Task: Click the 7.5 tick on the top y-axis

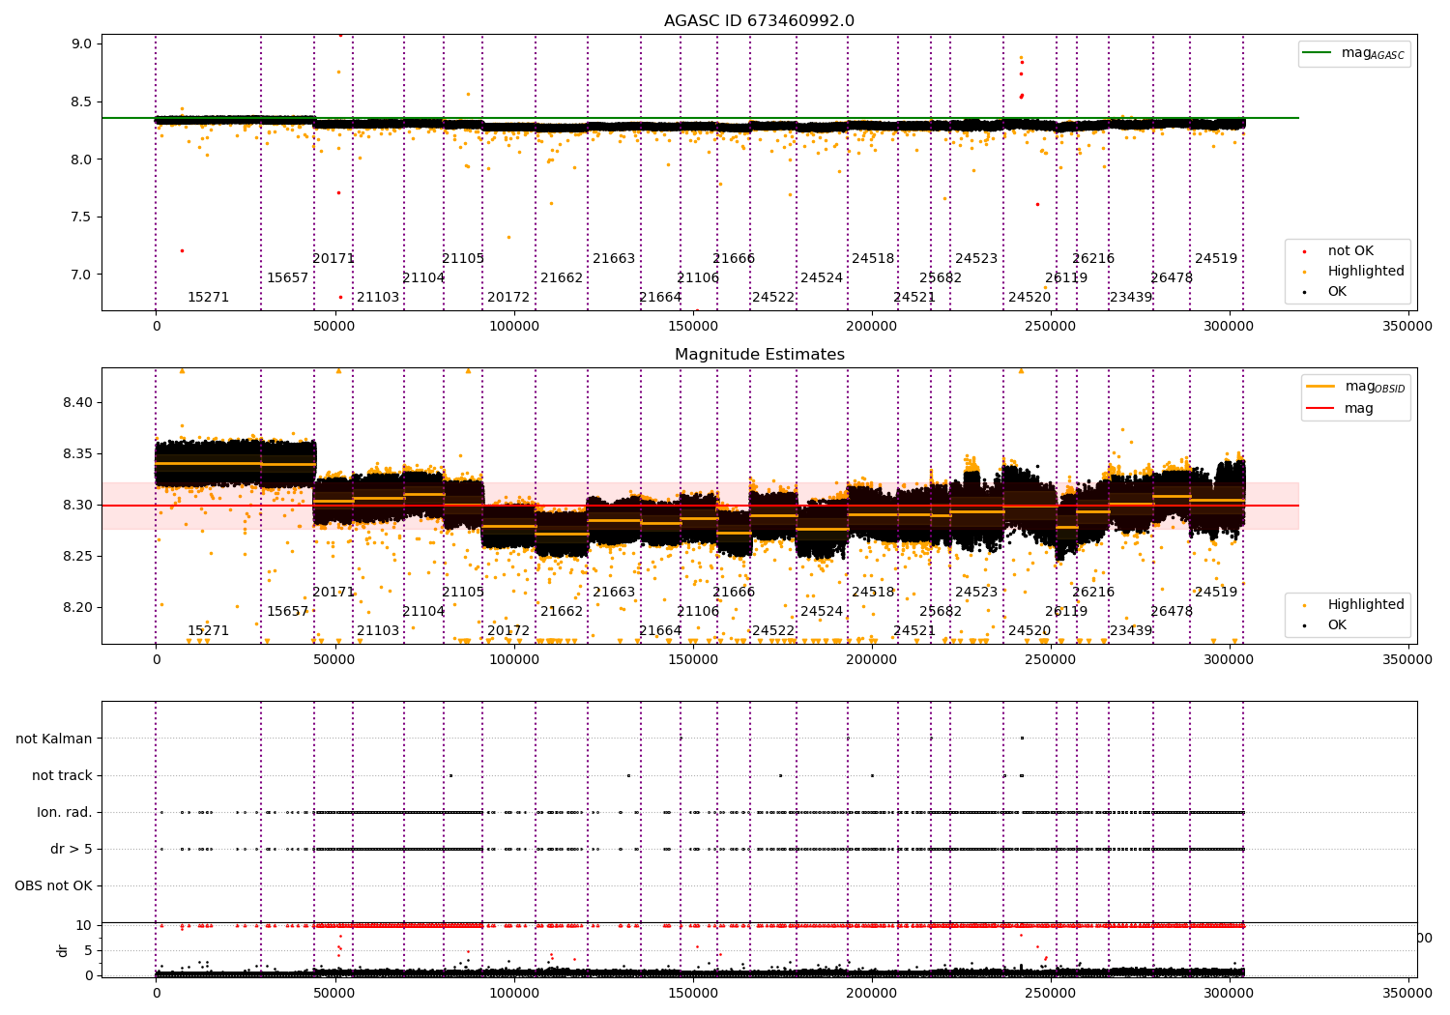Action: [83, 217]
